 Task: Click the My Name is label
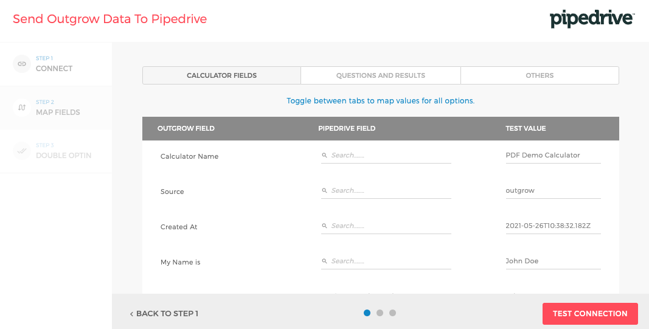tap(181, 262)
